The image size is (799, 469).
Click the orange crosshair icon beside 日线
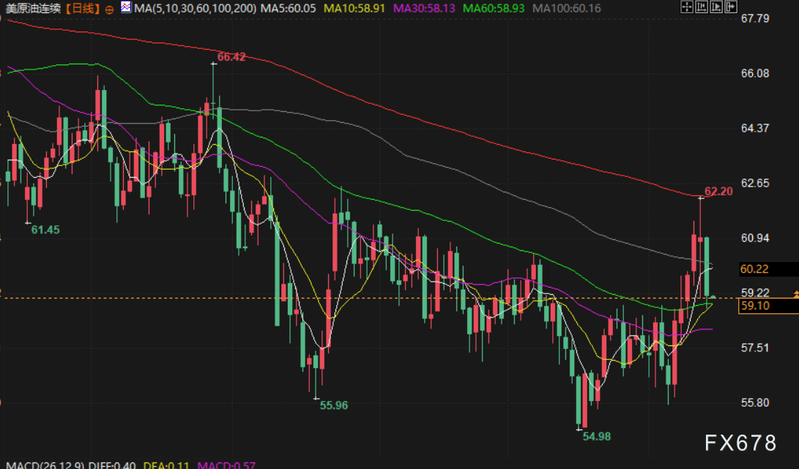[109, 9]
